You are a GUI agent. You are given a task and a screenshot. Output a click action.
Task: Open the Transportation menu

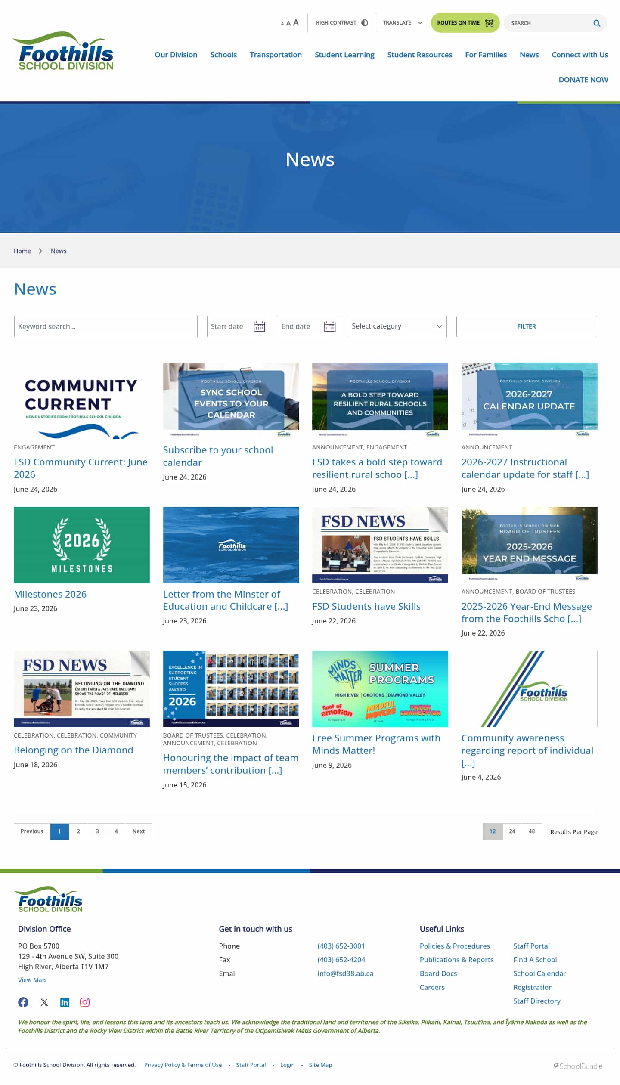coord(276,55)
